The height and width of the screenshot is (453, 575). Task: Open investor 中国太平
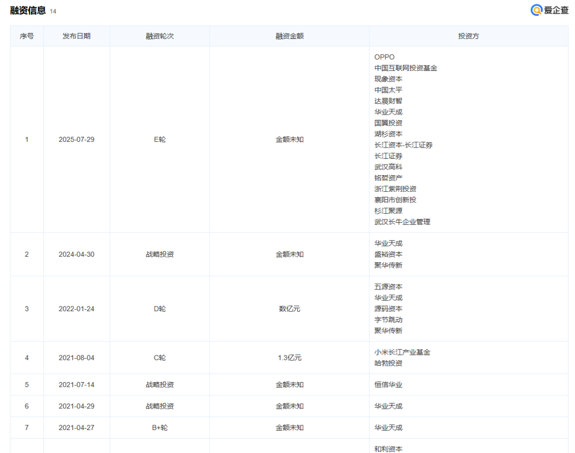pos(388,90)
